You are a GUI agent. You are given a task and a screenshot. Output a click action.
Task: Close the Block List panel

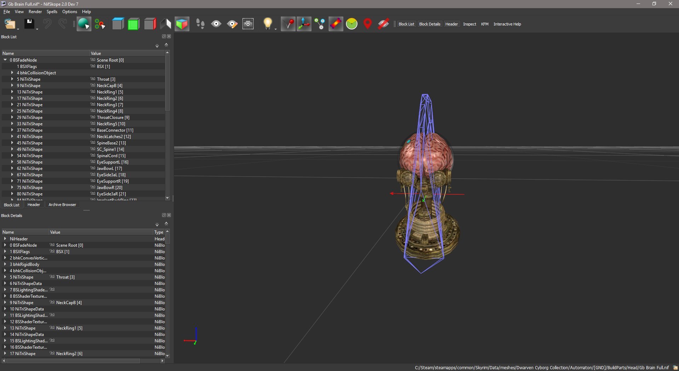pos(169,36)
